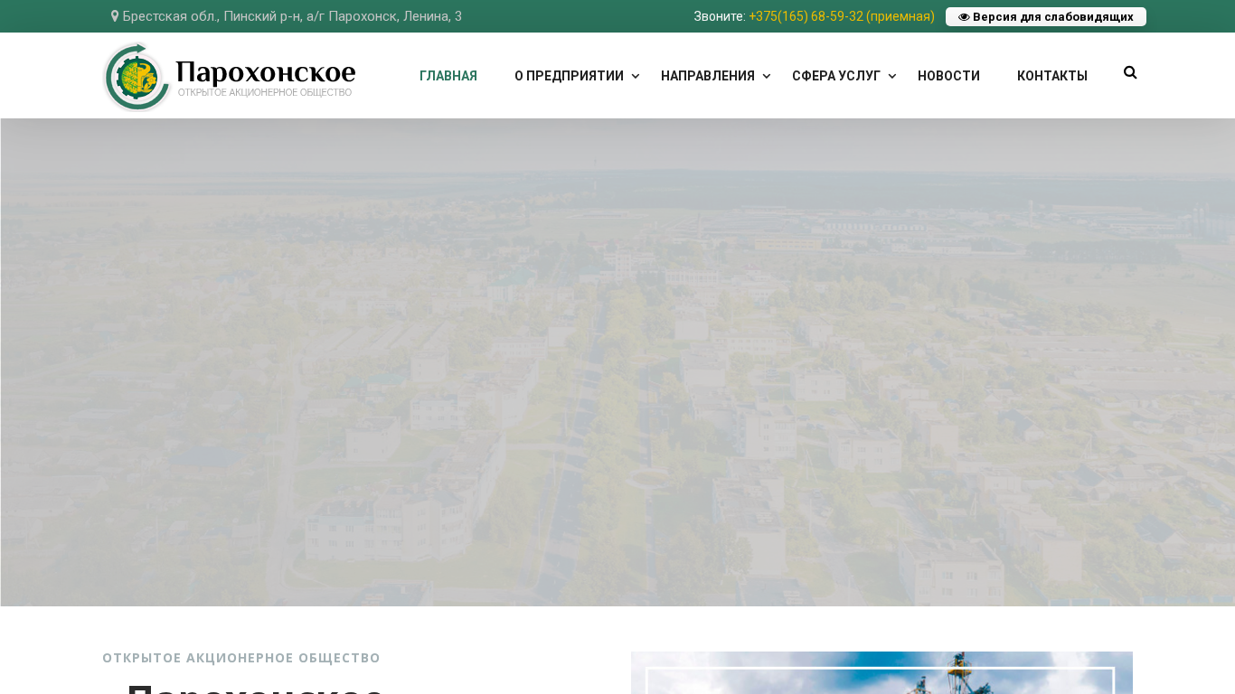The height and width of the screenshot is (694, 1235).
Task: Click the aerial village hero banner image
Action: coord(617,362)
